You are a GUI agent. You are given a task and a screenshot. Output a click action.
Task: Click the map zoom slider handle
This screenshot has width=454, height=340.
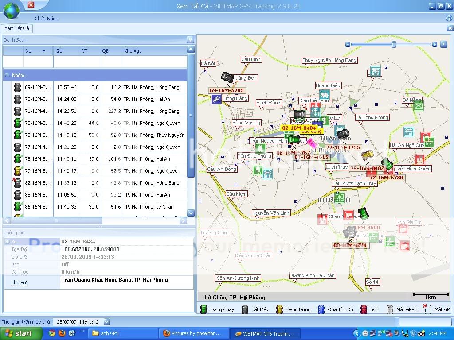(x=393, y=44)
